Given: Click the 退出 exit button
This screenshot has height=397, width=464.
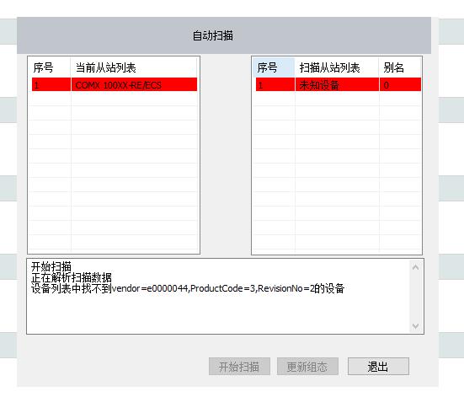Looking at the screenshot, I should coord(378,367).
